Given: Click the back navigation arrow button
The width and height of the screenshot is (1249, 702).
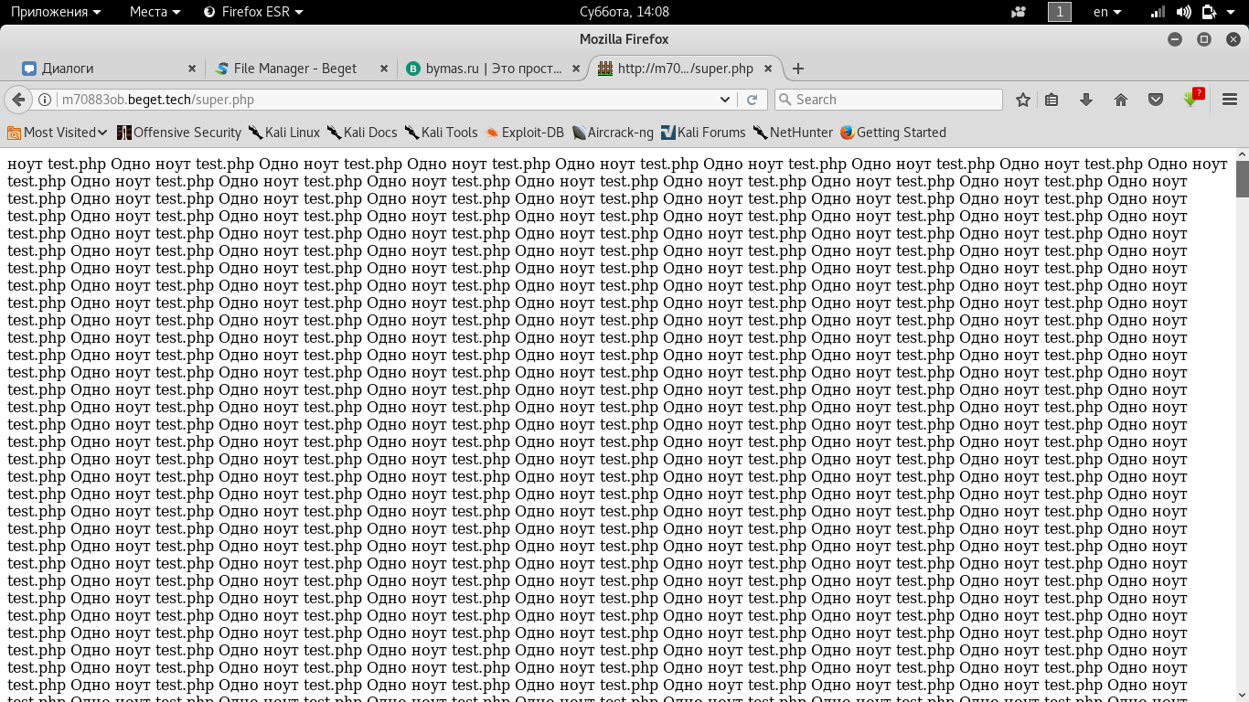Looking at the screenshot, I should (x=16, y=100).
